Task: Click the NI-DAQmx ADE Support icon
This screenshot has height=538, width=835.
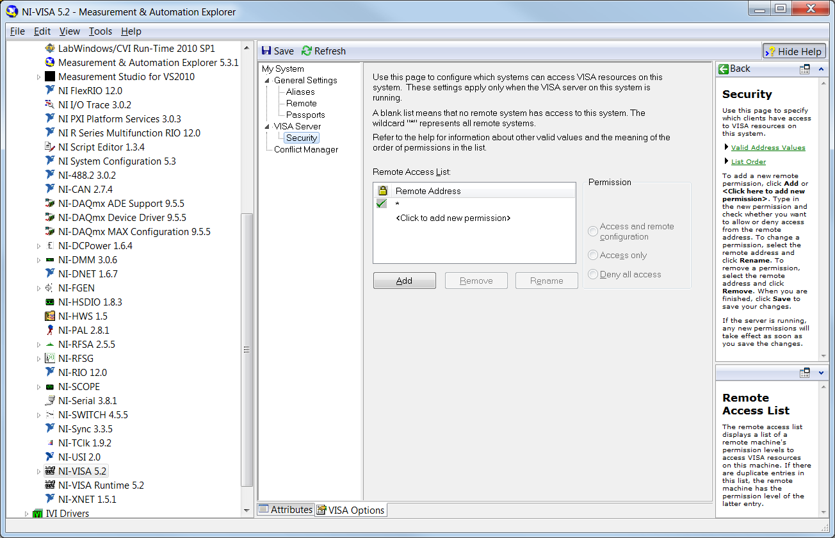Action: [50, 203]
